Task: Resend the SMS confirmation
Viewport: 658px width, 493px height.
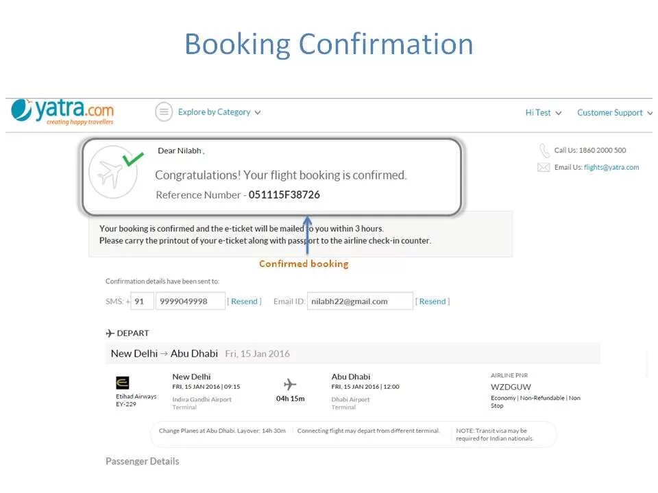Action: point(245,301)
